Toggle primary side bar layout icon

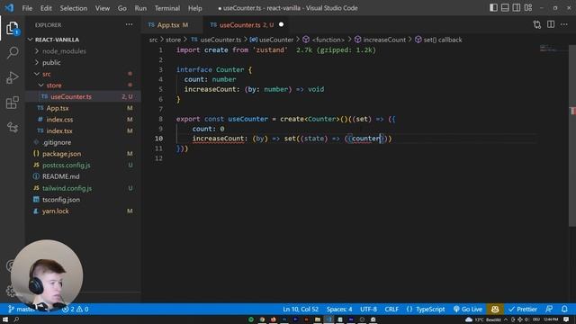click(x=493, y=8)
